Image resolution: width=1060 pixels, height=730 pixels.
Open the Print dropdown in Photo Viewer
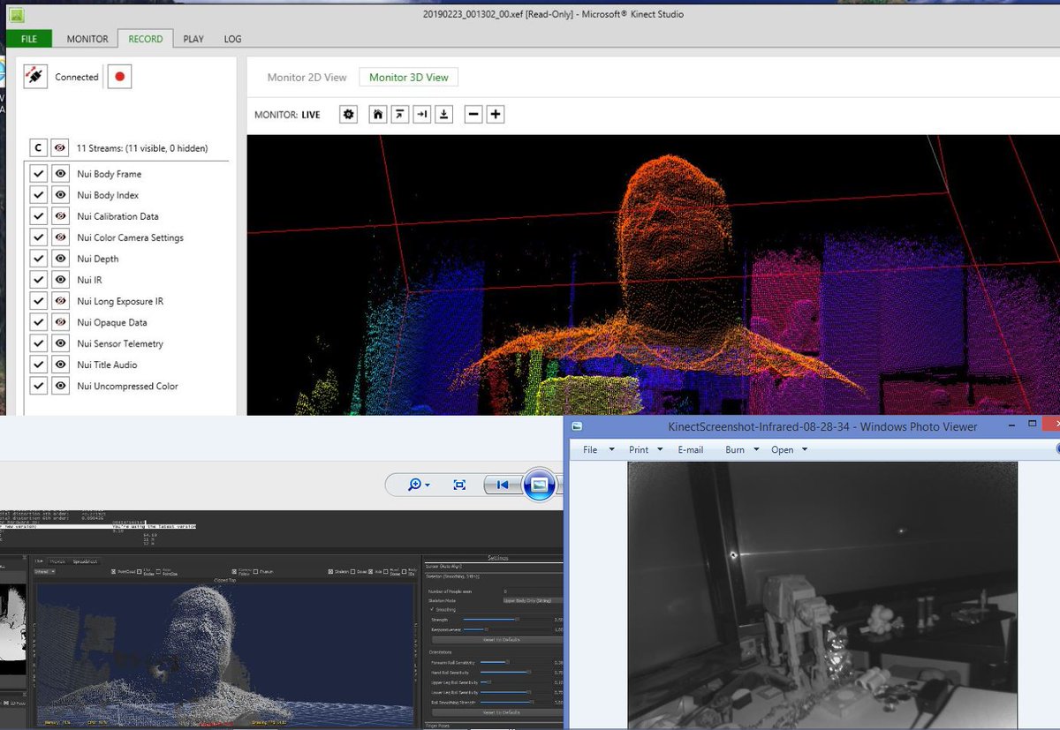point(645,449)
